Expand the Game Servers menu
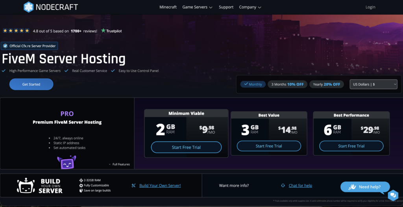The image size is (403, 207). (198, 7)
